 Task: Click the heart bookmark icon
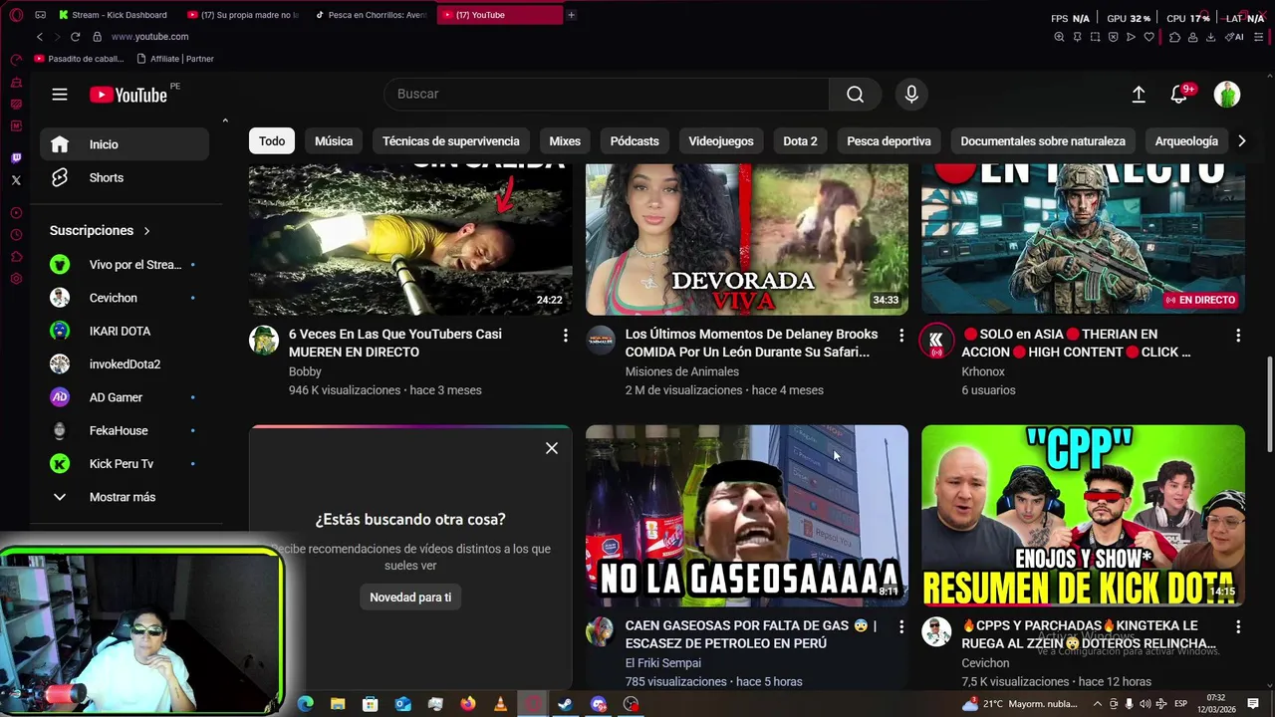coord(1148,37)
